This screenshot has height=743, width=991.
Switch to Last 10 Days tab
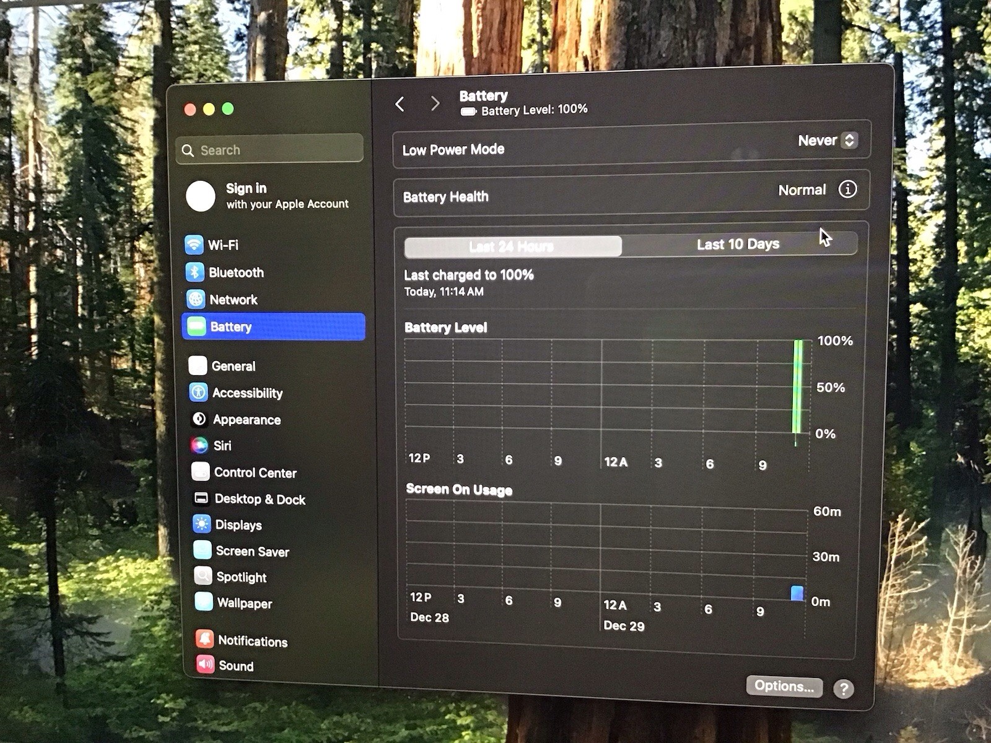pos(738,244)
